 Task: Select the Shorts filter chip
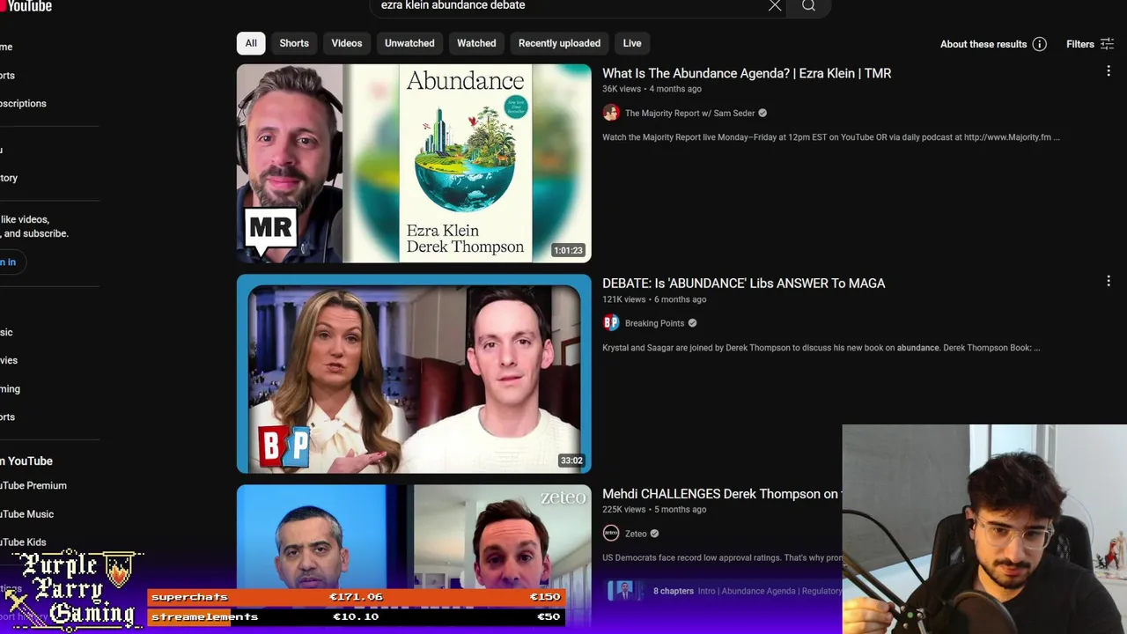294,43
